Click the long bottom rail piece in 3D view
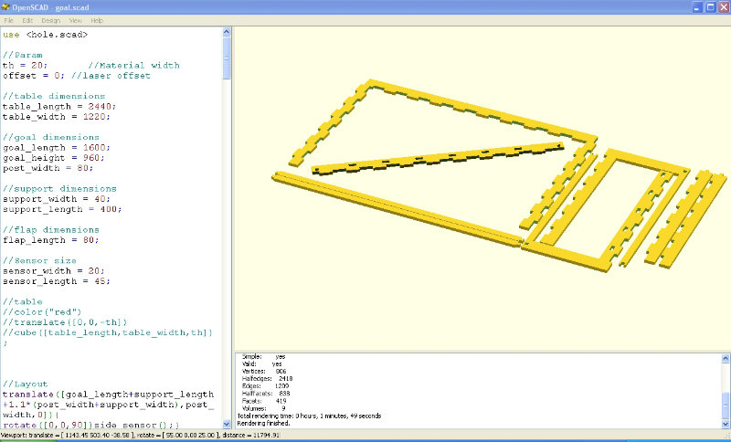731x442 pixels. 397,208
